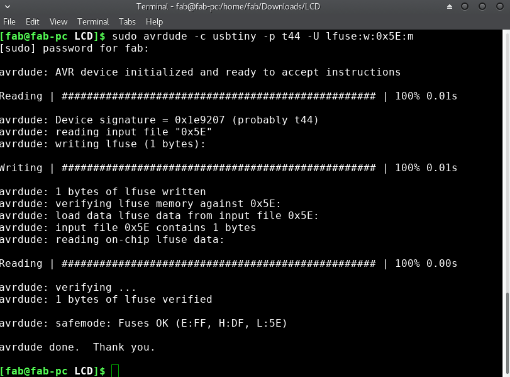
Task: Close the terminal window
Action: pos(499,6)
